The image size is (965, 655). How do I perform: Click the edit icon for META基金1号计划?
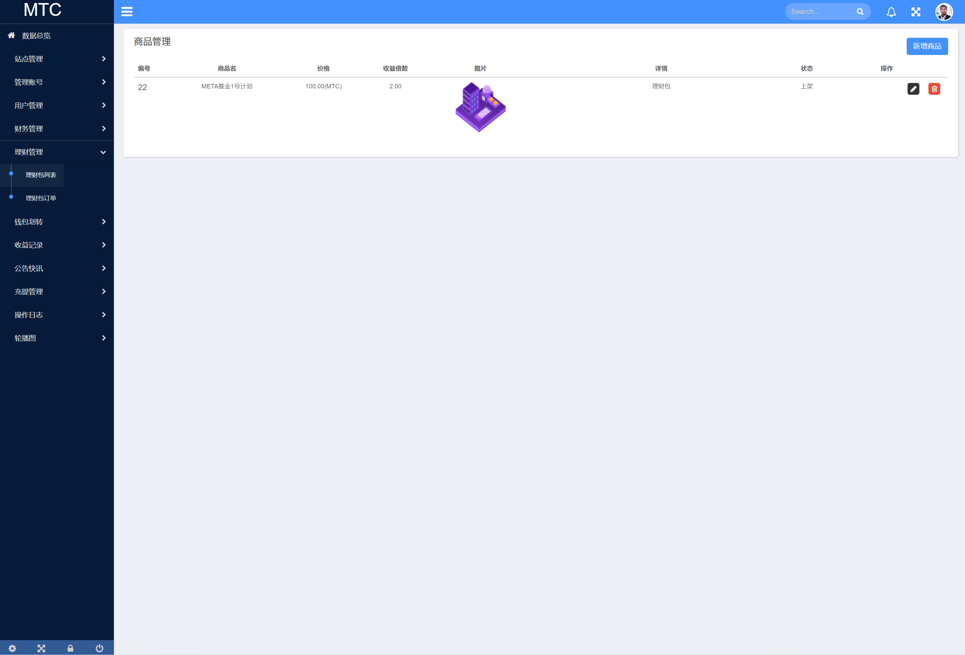[x=913, y=88]
